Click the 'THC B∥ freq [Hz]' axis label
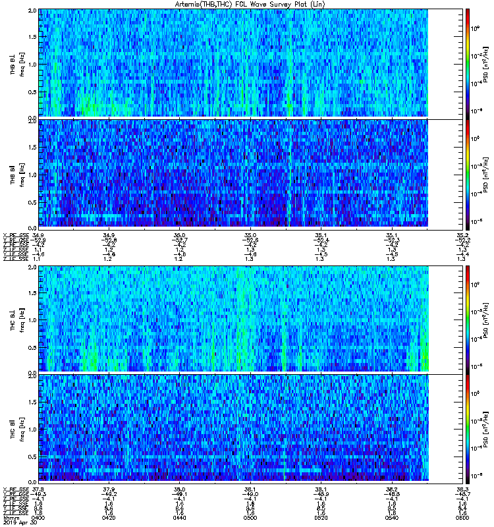The height and width of the screenshot is (527, 494). 17,429
